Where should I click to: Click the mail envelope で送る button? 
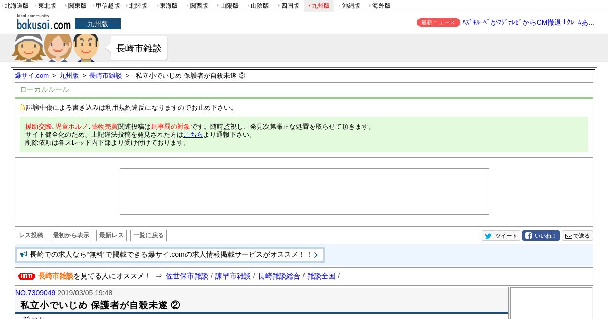pyautogui.click(x=578, y=235)
